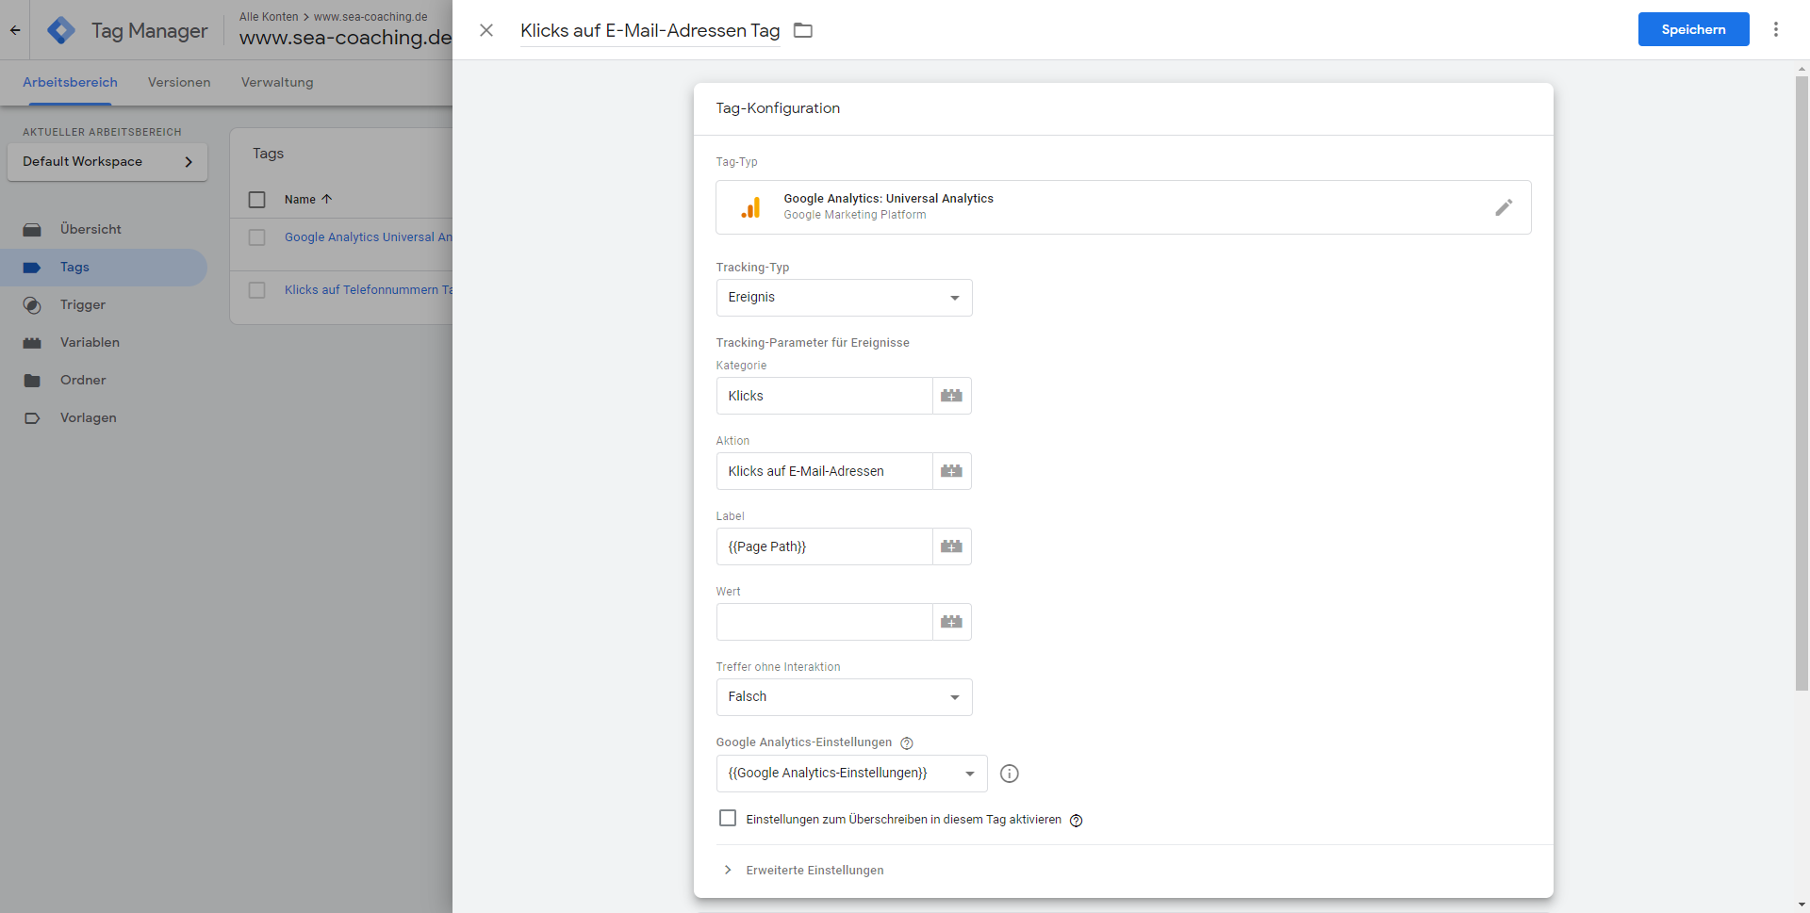
Task: Click help icon next to override settings checkbox
Action: coord(1076,821)
